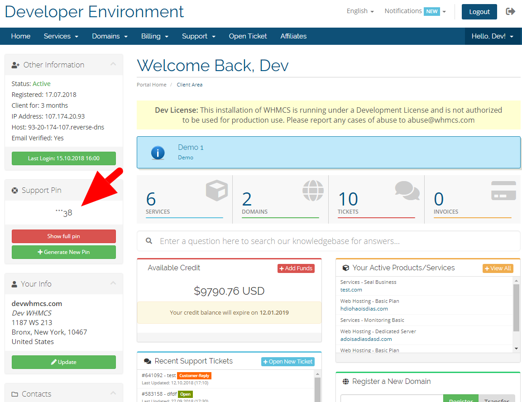Click the Client Area breadcrumb text
The width and height of the screenshot is (522, 402).
pos(189,85)
